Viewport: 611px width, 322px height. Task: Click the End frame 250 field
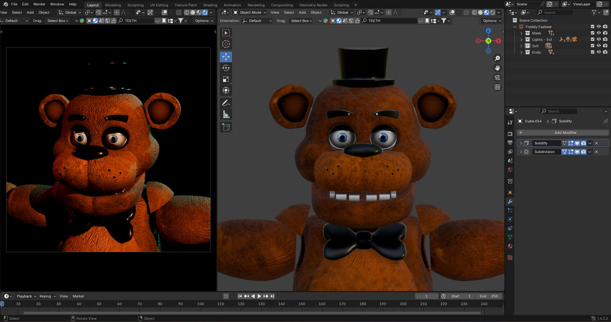coord(489,296)
